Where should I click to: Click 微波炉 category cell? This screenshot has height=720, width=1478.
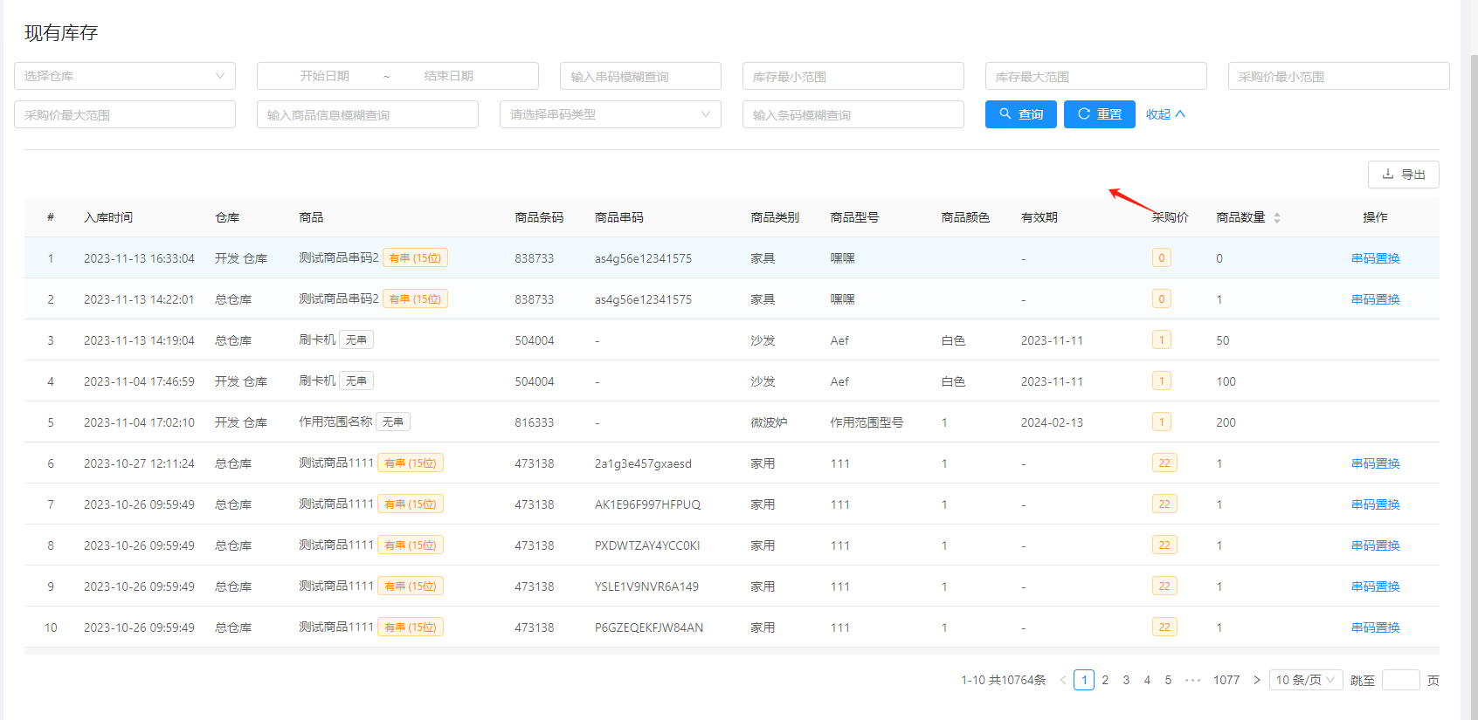769,422
